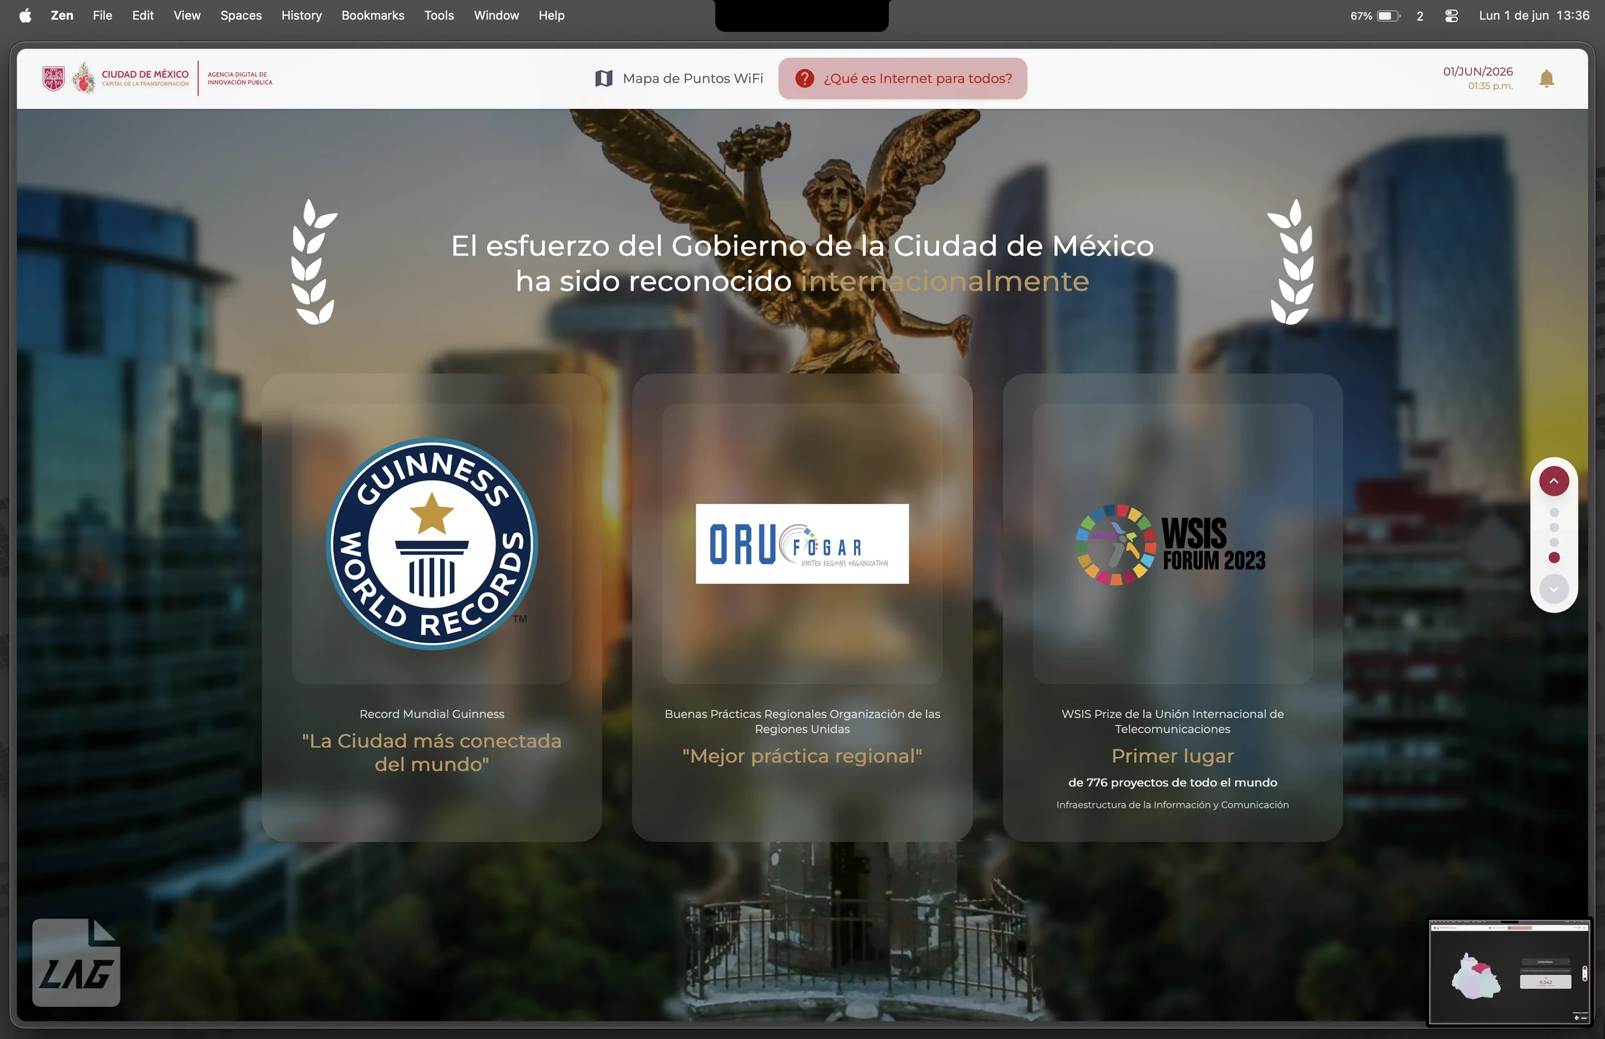This screenshot has height=1039, width=1605.
Task: Open the Tools menu
Action: click(439, 15)
